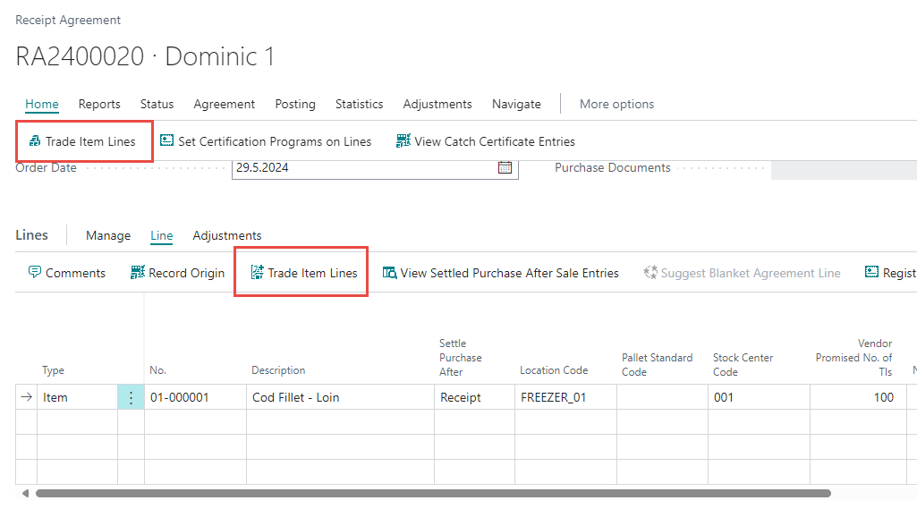The height and width of the screenshot is (526, 917).
Task: Open Comments via its speech bubble icon
Action: [x=35, y=273]
